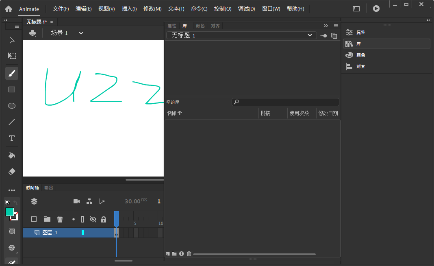Expand the 无标题-1 library document dropdown
Image resolution: width=434 pixels, height=266 pixels.
click(241, 35)
